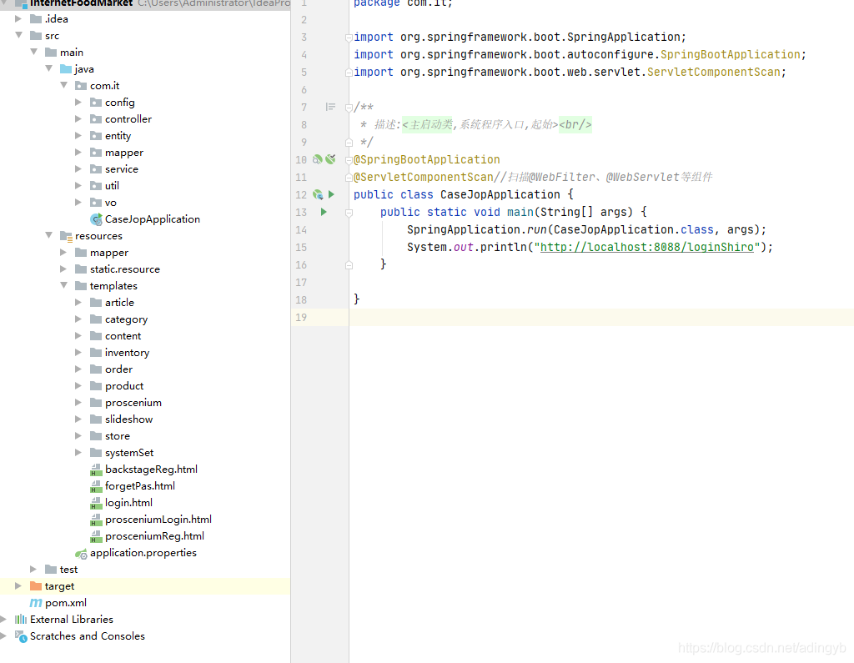Toggle the fold marker on the import block
The height and width of the screenshot is (663, 854).
pos(349,38)
